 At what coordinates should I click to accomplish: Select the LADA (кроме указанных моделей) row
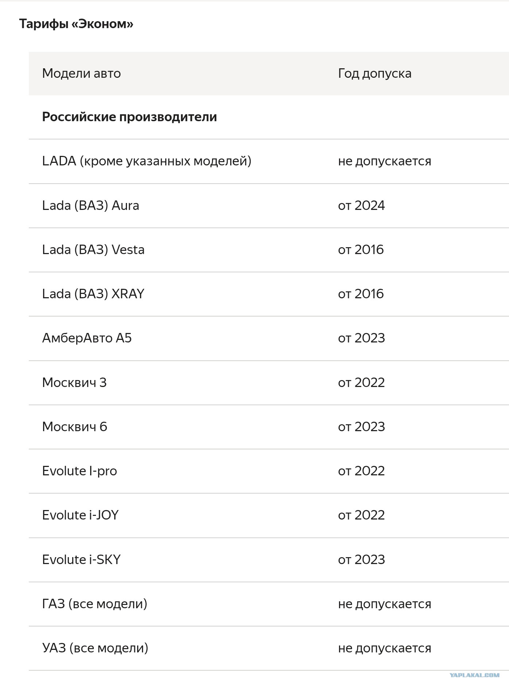click(x=269, y=161)
